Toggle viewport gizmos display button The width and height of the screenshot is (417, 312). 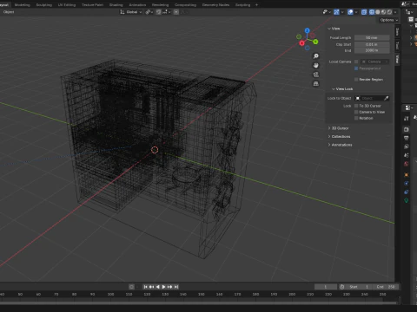click(336, 12)
